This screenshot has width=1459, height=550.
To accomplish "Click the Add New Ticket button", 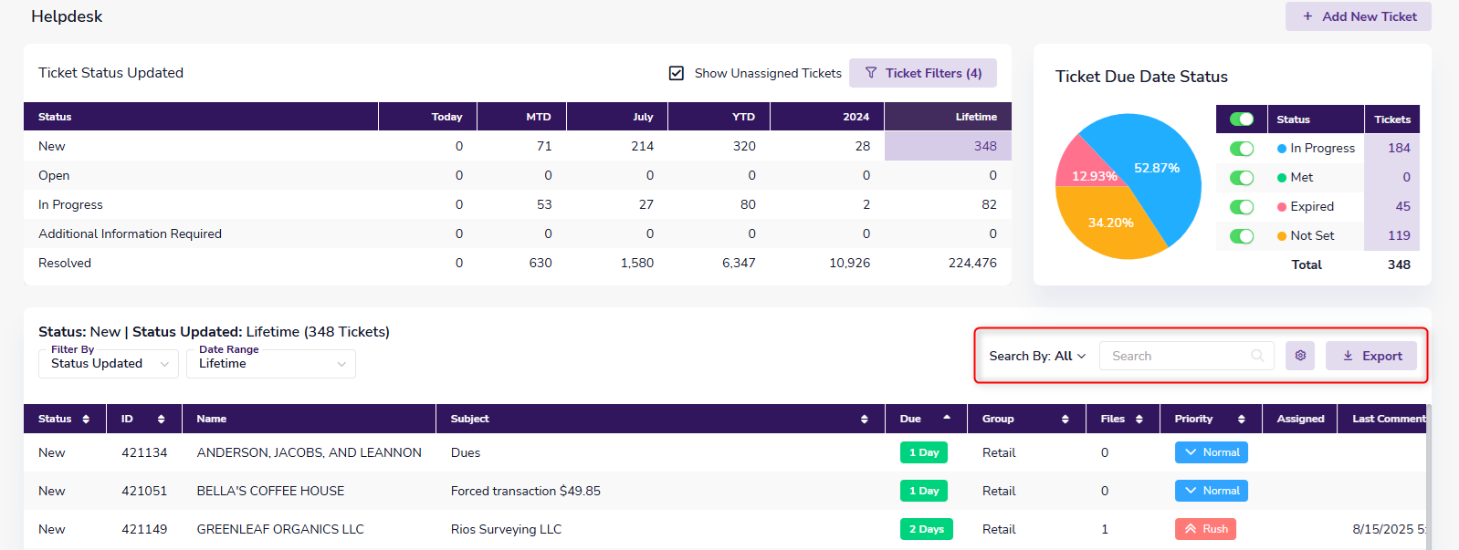I will click(1358, 16).
